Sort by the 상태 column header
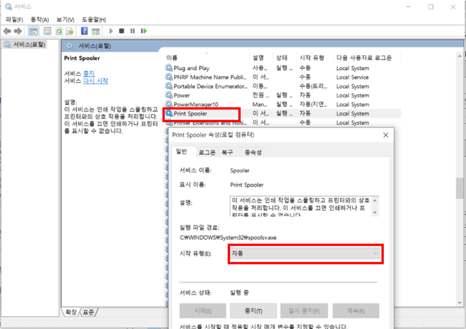Viewport: 466px width, 329px height. [x=284, y=58]
